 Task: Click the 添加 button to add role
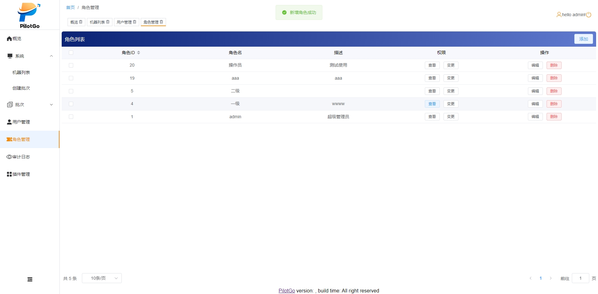coord(583,39)
